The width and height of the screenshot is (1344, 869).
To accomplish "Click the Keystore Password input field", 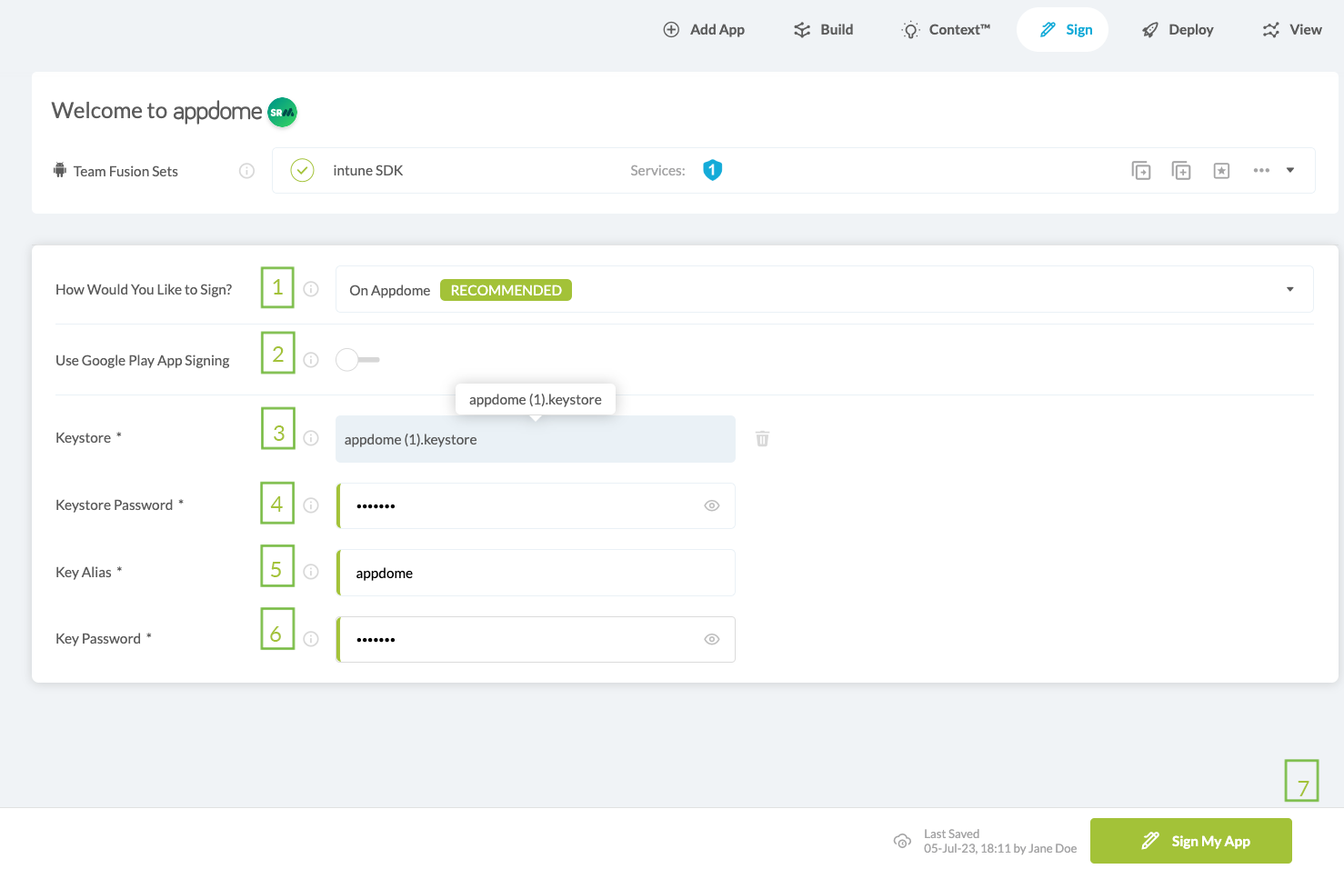I will (x=535, y=505).
